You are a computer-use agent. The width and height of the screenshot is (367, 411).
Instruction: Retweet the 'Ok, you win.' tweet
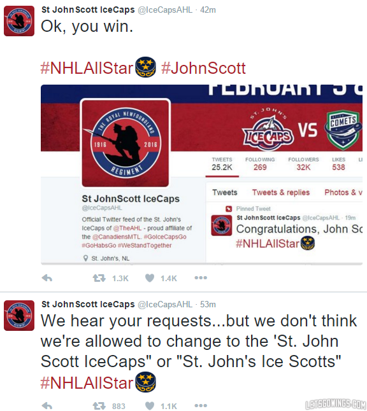(x=99, y=278)
